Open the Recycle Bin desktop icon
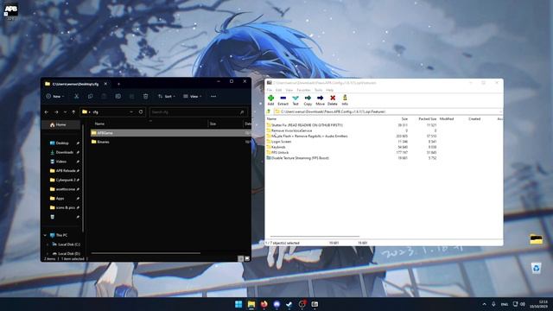This screenshot has height=311, width=553. (x=536, y=268)
